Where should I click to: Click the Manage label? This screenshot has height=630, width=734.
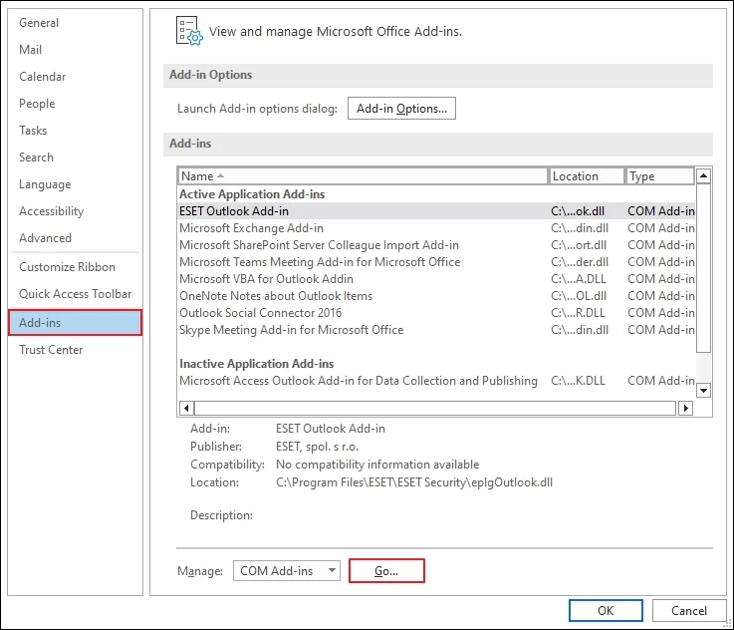pos(200,571)
